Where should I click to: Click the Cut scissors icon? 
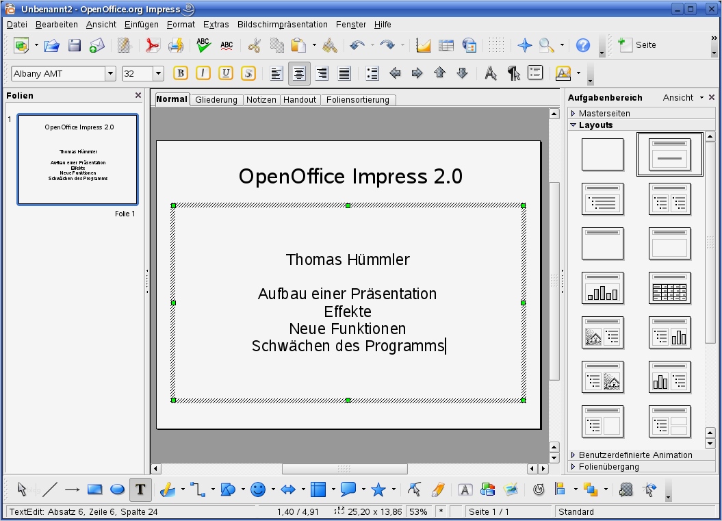pyautogui.click(x=255, y=45)
